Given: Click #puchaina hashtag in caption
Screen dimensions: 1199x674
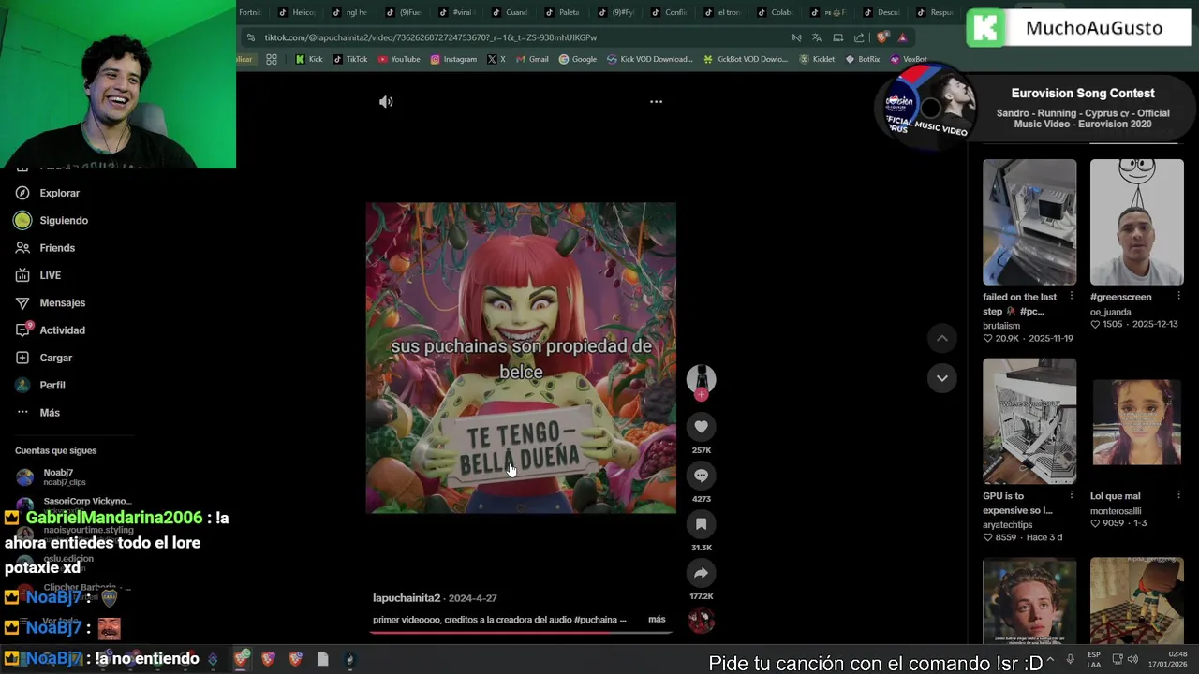Looking at the screenshot, I should pyautogui.click(x=595, y=620).
